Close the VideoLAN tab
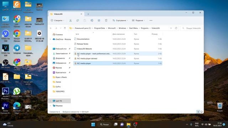 pyautogui.click(x=82, y=14)
